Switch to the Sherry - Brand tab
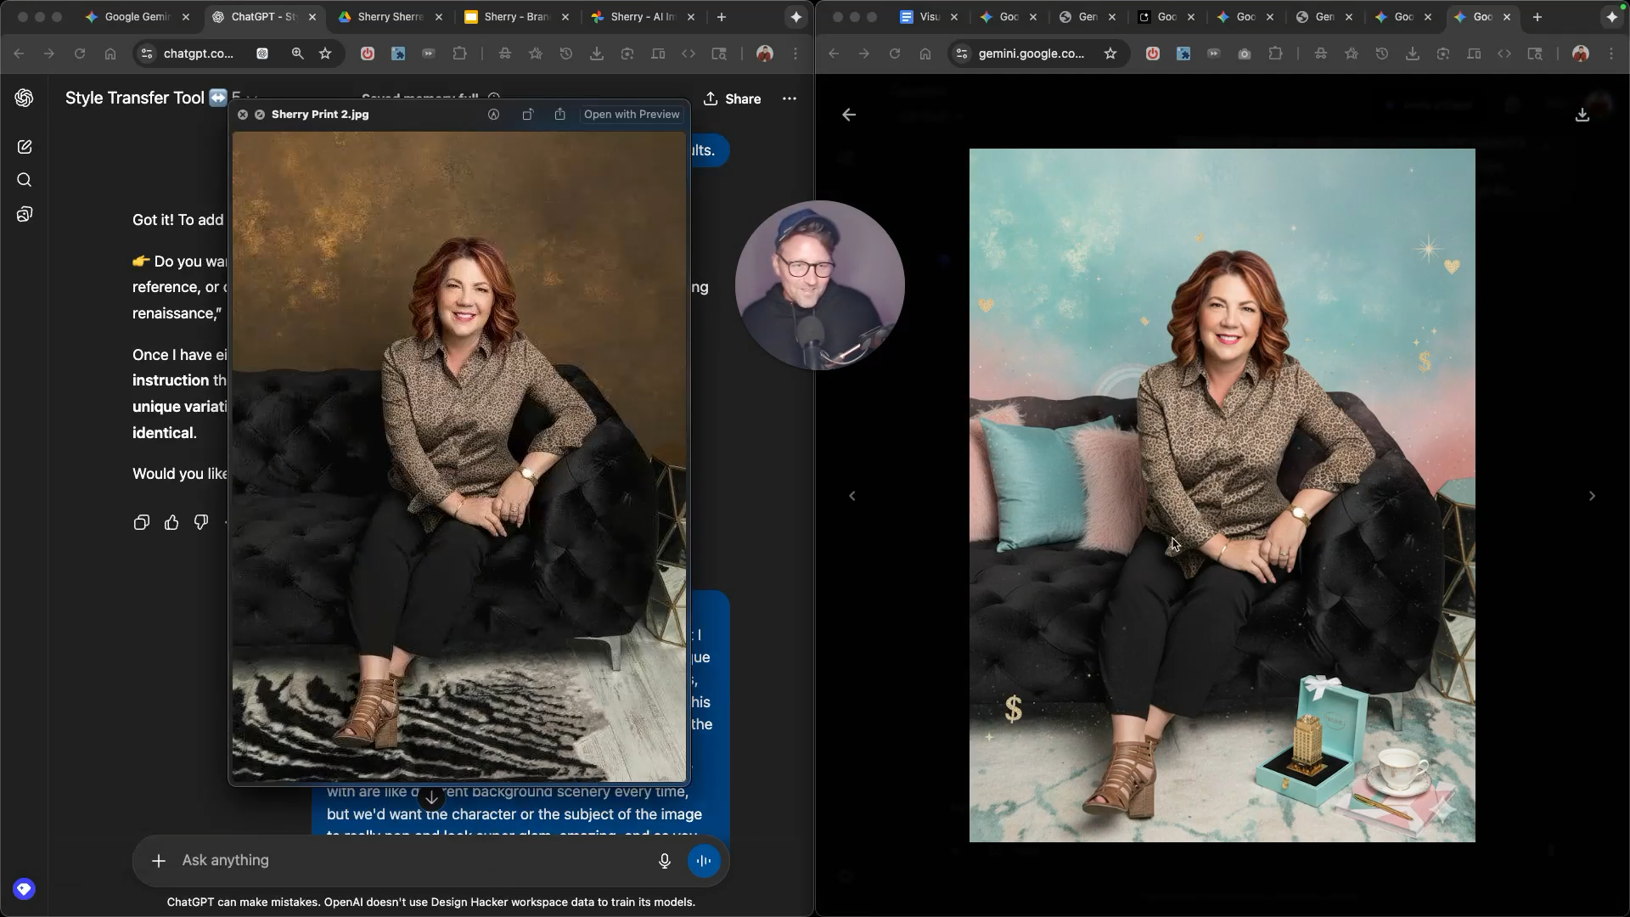This screenshot has height=917, width=1630. 515,17
